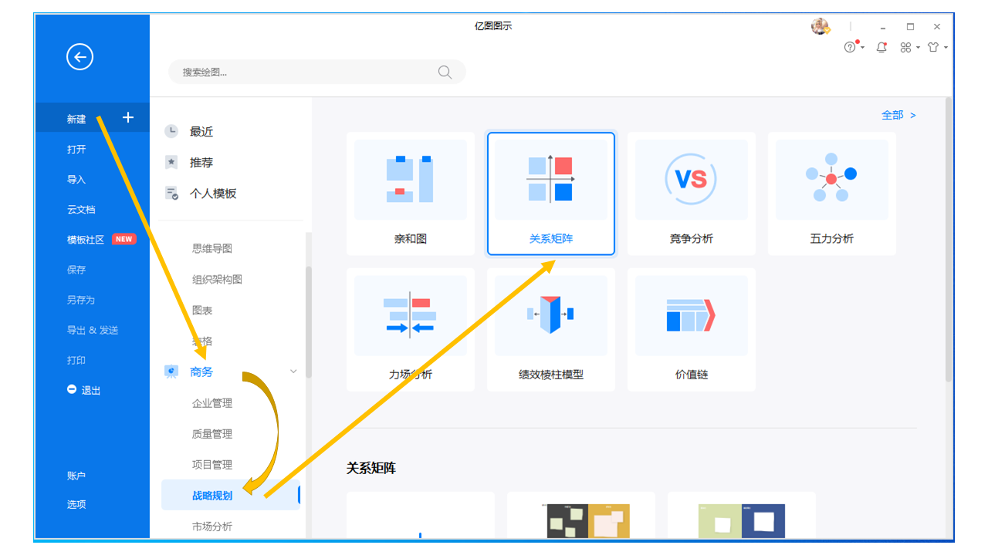Click the 竞争分析 card label

tap(692, 239)
